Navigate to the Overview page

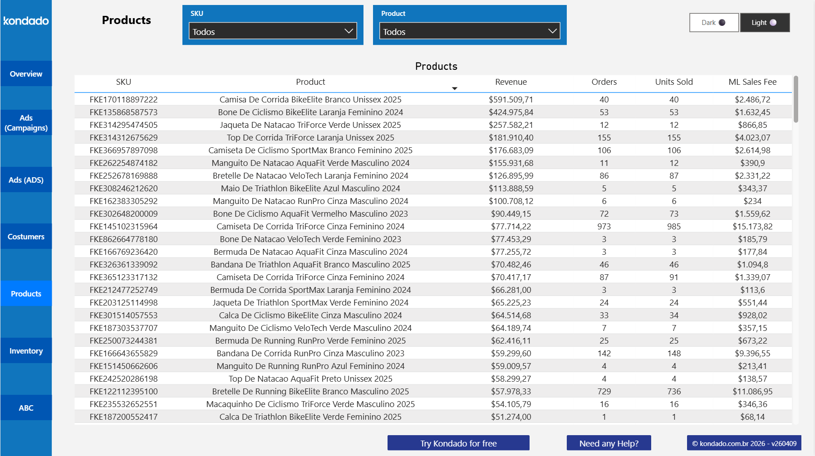[x=26, y=73]
